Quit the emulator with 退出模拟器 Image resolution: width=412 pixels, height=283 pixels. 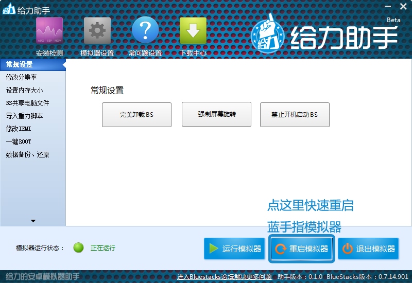click(x=368, y=249)
